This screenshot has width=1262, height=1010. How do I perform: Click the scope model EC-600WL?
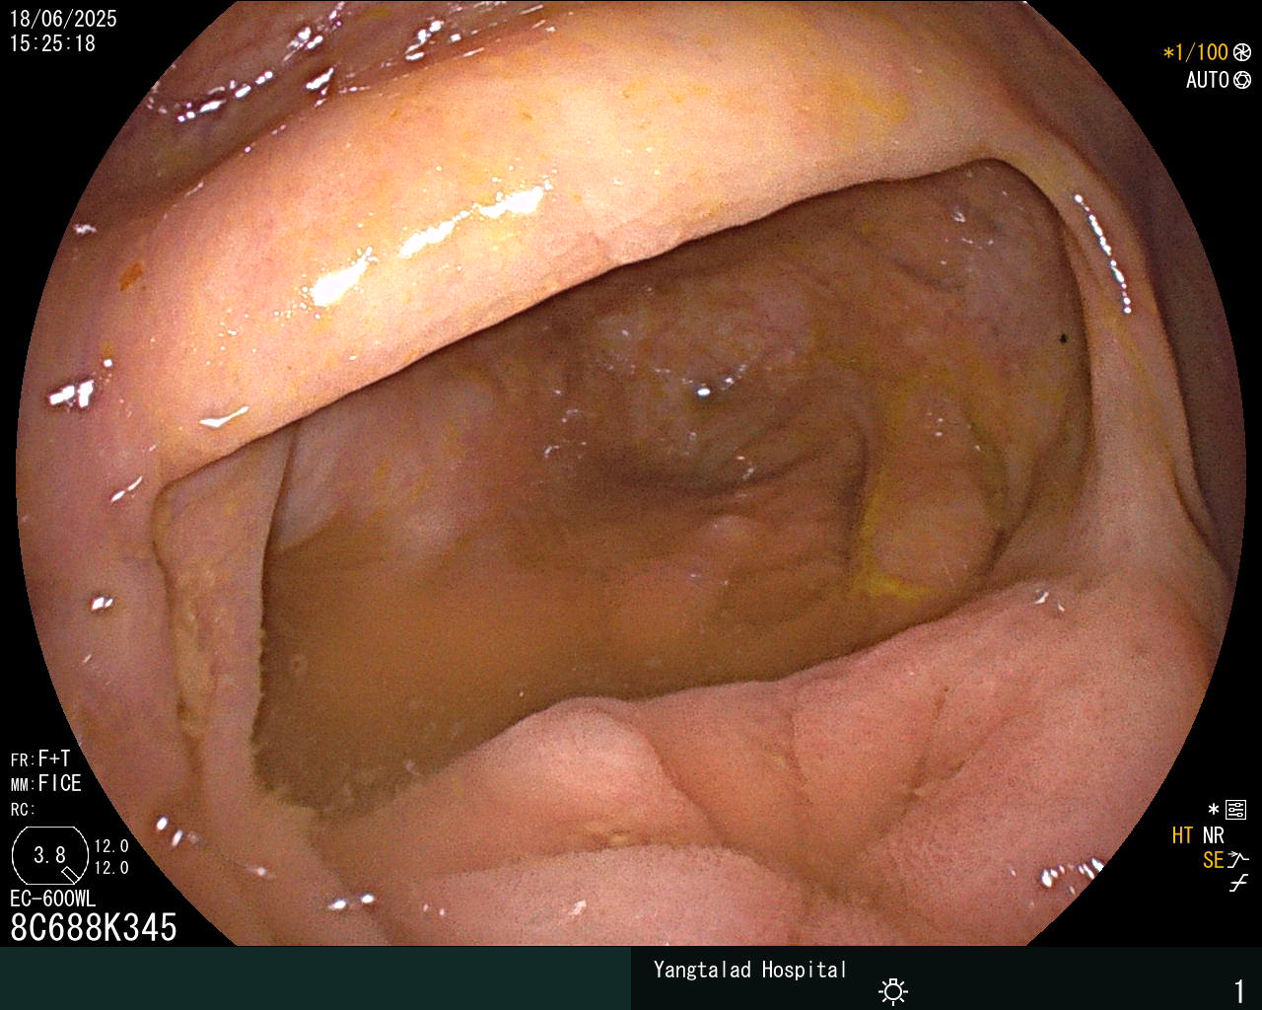tap(53, 899)
